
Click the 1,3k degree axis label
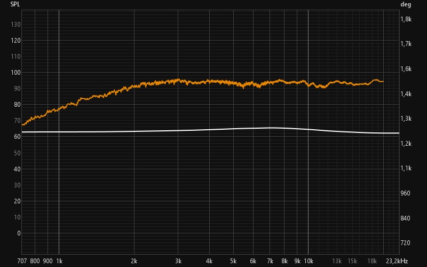(x=406, y=119)
